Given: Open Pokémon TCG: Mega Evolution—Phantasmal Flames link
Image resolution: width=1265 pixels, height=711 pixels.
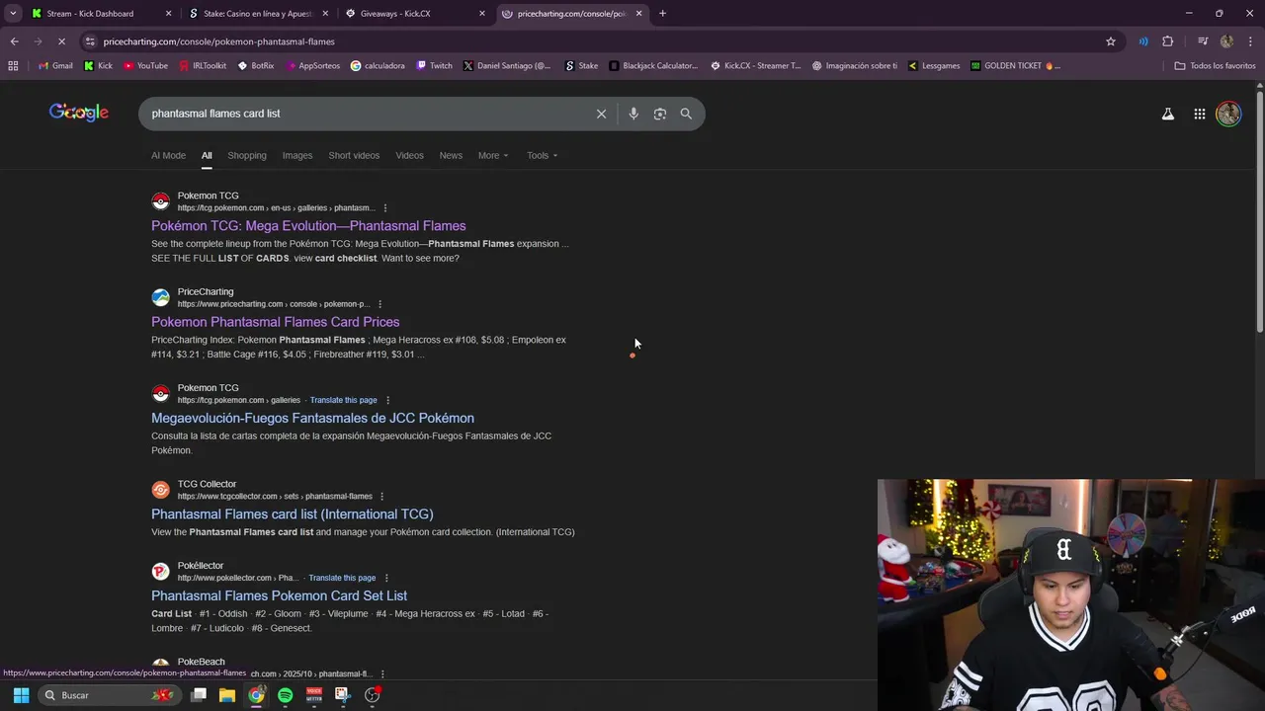Looking at the screenshot, I should click(x=308, y=226).
